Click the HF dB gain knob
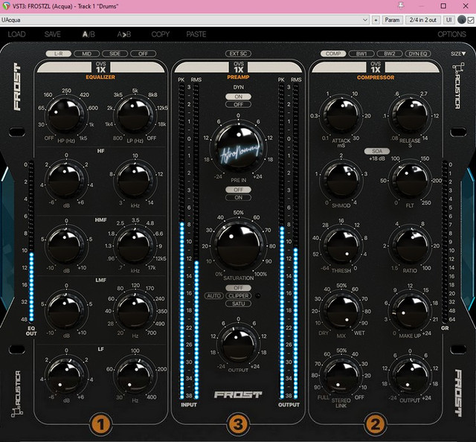This screenshot has width=476, height=442. point(66,180)
